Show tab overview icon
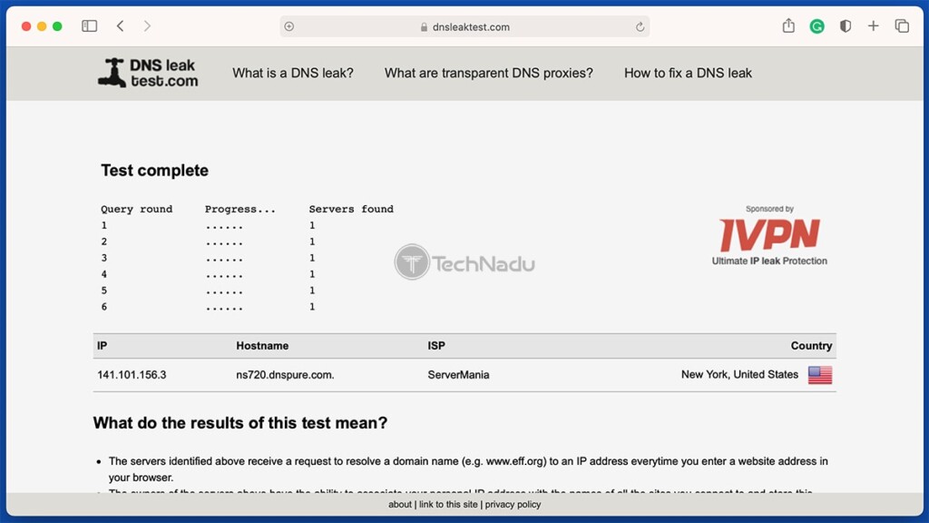Viewport: 929px width, 523px height. [x=902, y=26]
